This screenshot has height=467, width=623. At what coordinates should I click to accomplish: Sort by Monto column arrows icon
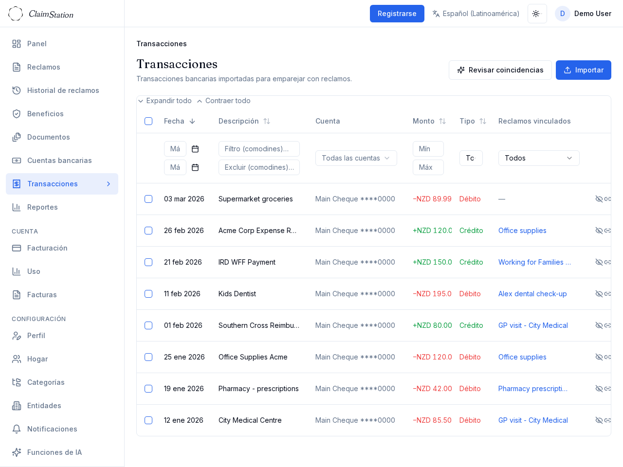click(442, 121)
